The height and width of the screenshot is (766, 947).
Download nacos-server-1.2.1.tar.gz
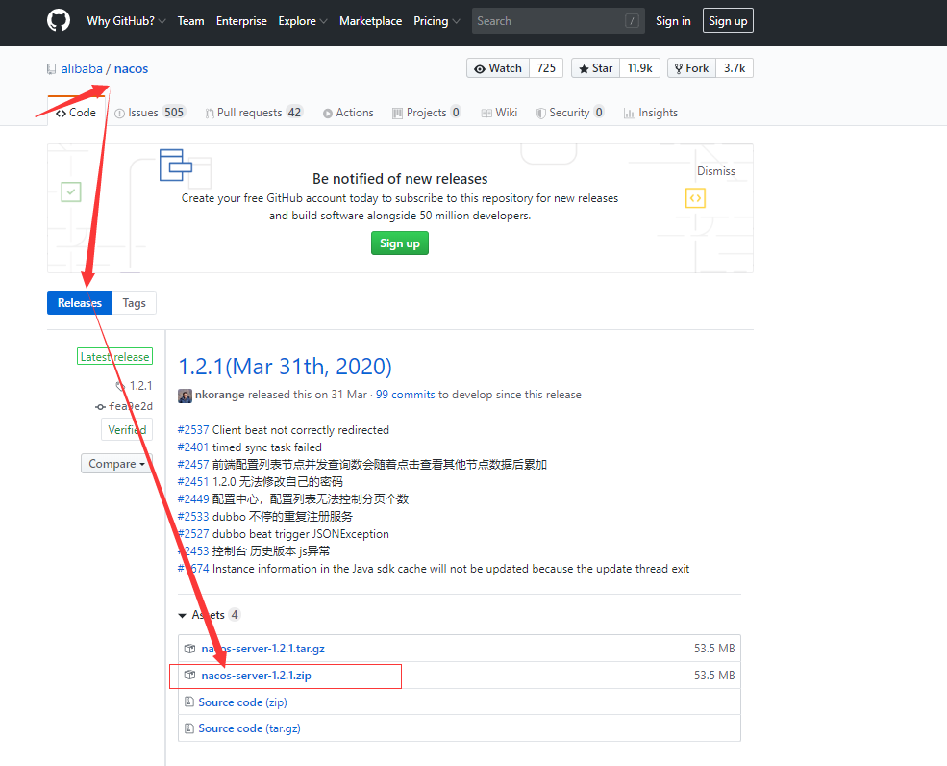pyautogui.click(x=262, y=649)
